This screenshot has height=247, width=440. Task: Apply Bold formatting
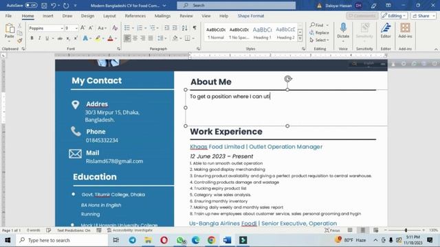point(32,38)
